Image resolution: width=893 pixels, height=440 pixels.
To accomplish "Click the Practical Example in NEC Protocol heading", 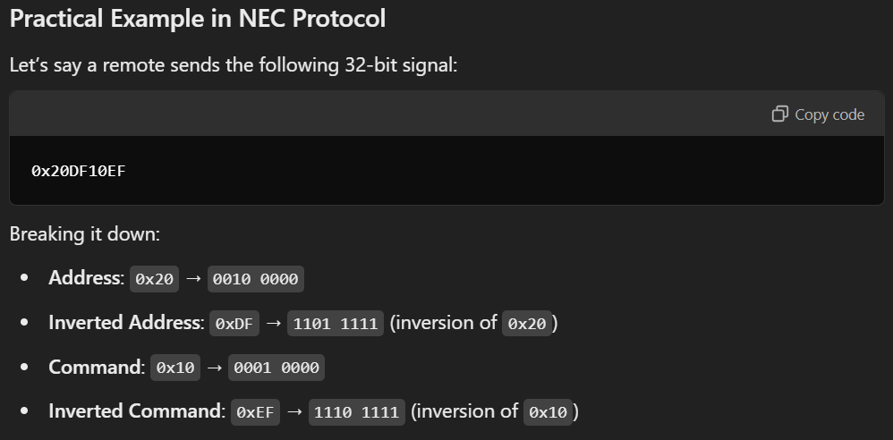I will pos(198,18).
